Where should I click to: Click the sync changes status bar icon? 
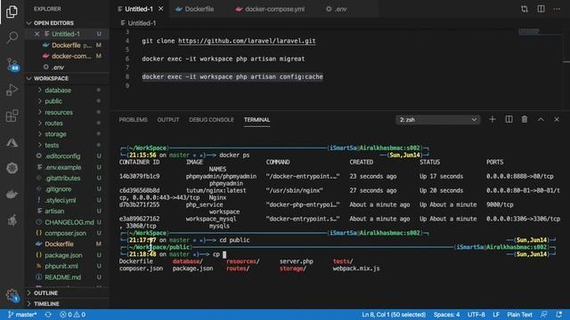coord(48,315)
